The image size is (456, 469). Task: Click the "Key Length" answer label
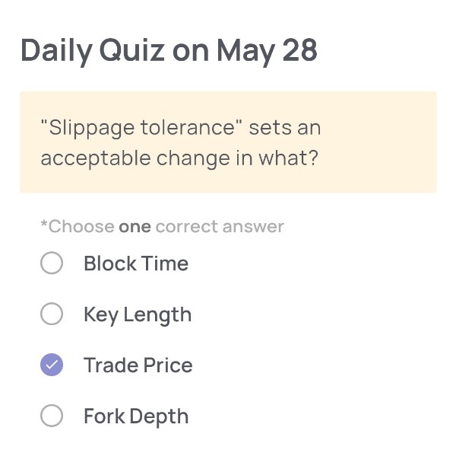(138, 314)
